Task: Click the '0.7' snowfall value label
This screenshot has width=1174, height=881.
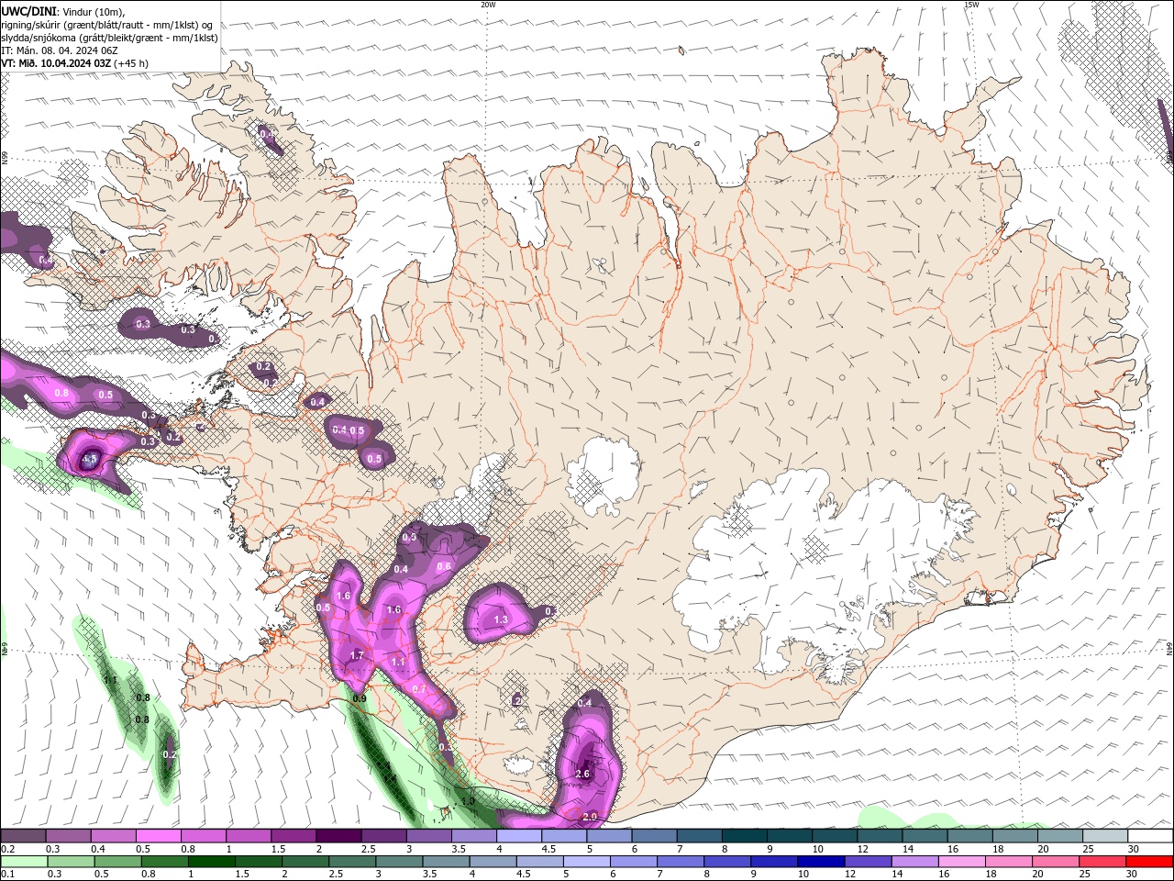Action: pos(419,688)
